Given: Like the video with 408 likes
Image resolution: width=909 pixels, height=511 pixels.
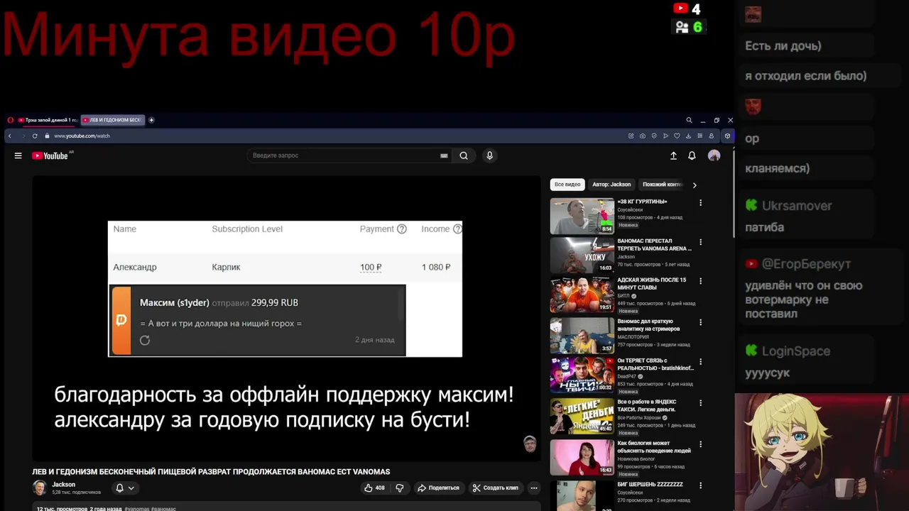Looking at the screenshot, I should pyautogui.click(x=374, y=488).
